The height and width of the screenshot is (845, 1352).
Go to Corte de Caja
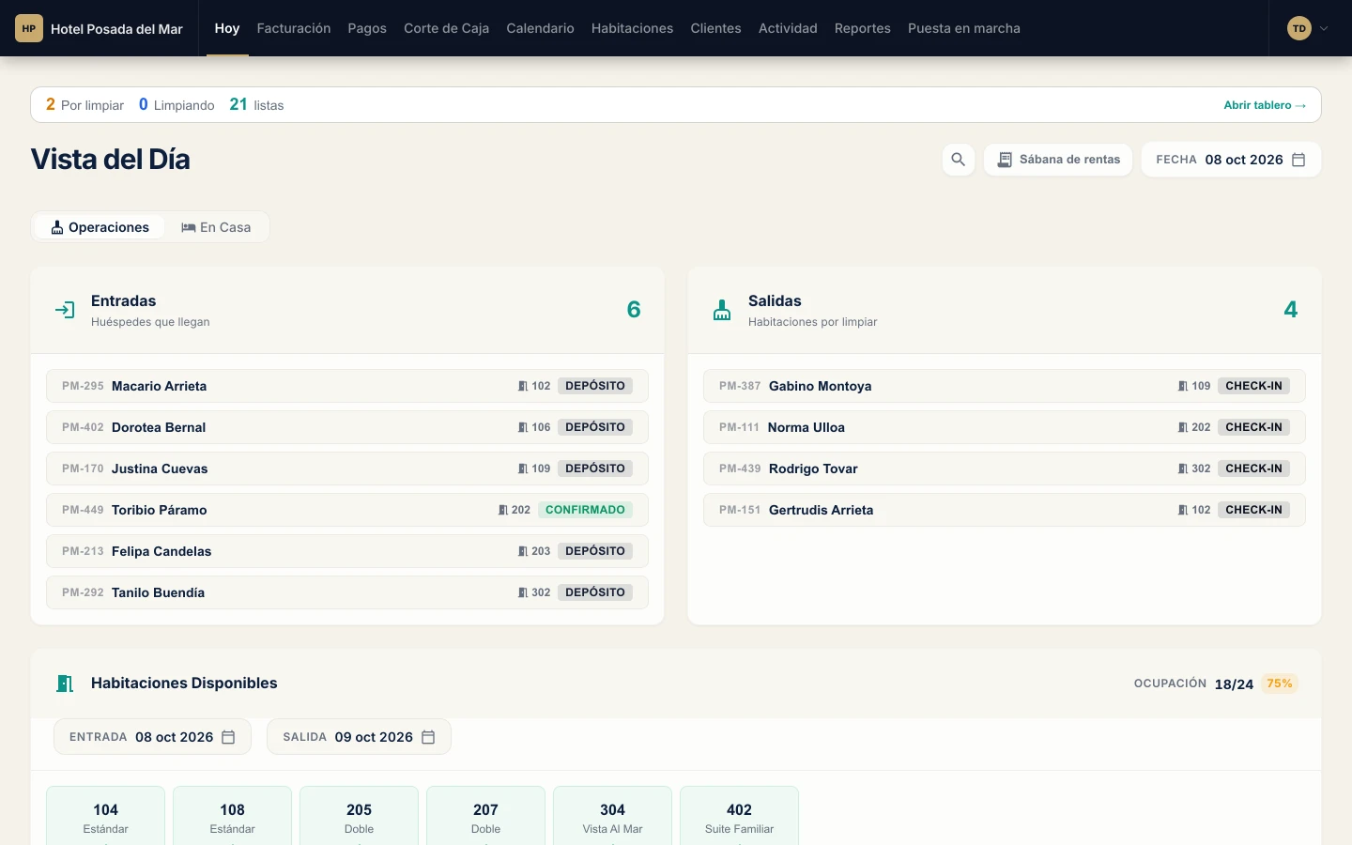pos(446,28)
